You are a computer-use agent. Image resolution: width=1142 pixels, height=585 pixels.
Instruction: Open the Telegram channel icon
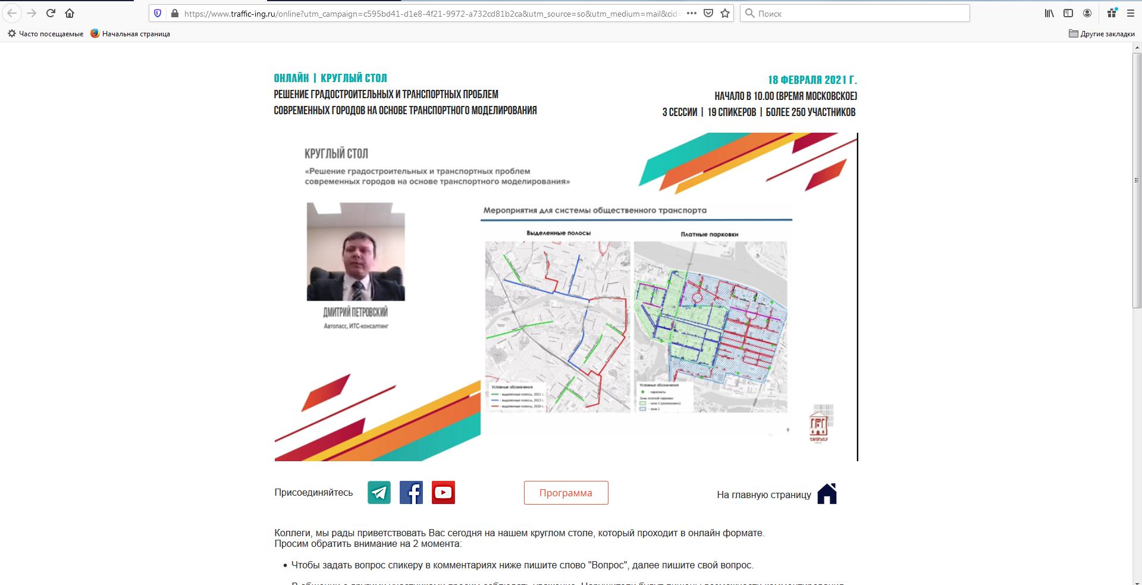point(379,493)
